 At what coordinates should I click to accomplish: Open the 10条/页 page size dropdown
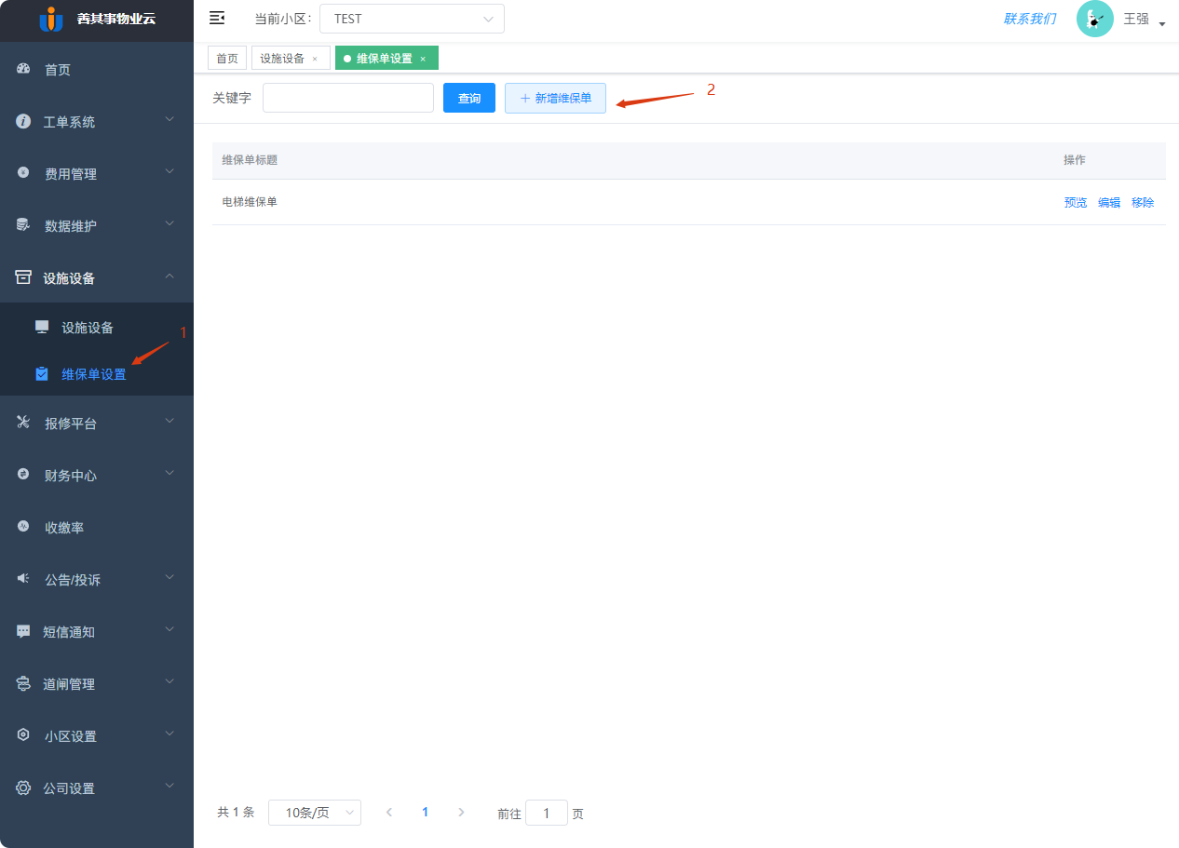(314, 812)
